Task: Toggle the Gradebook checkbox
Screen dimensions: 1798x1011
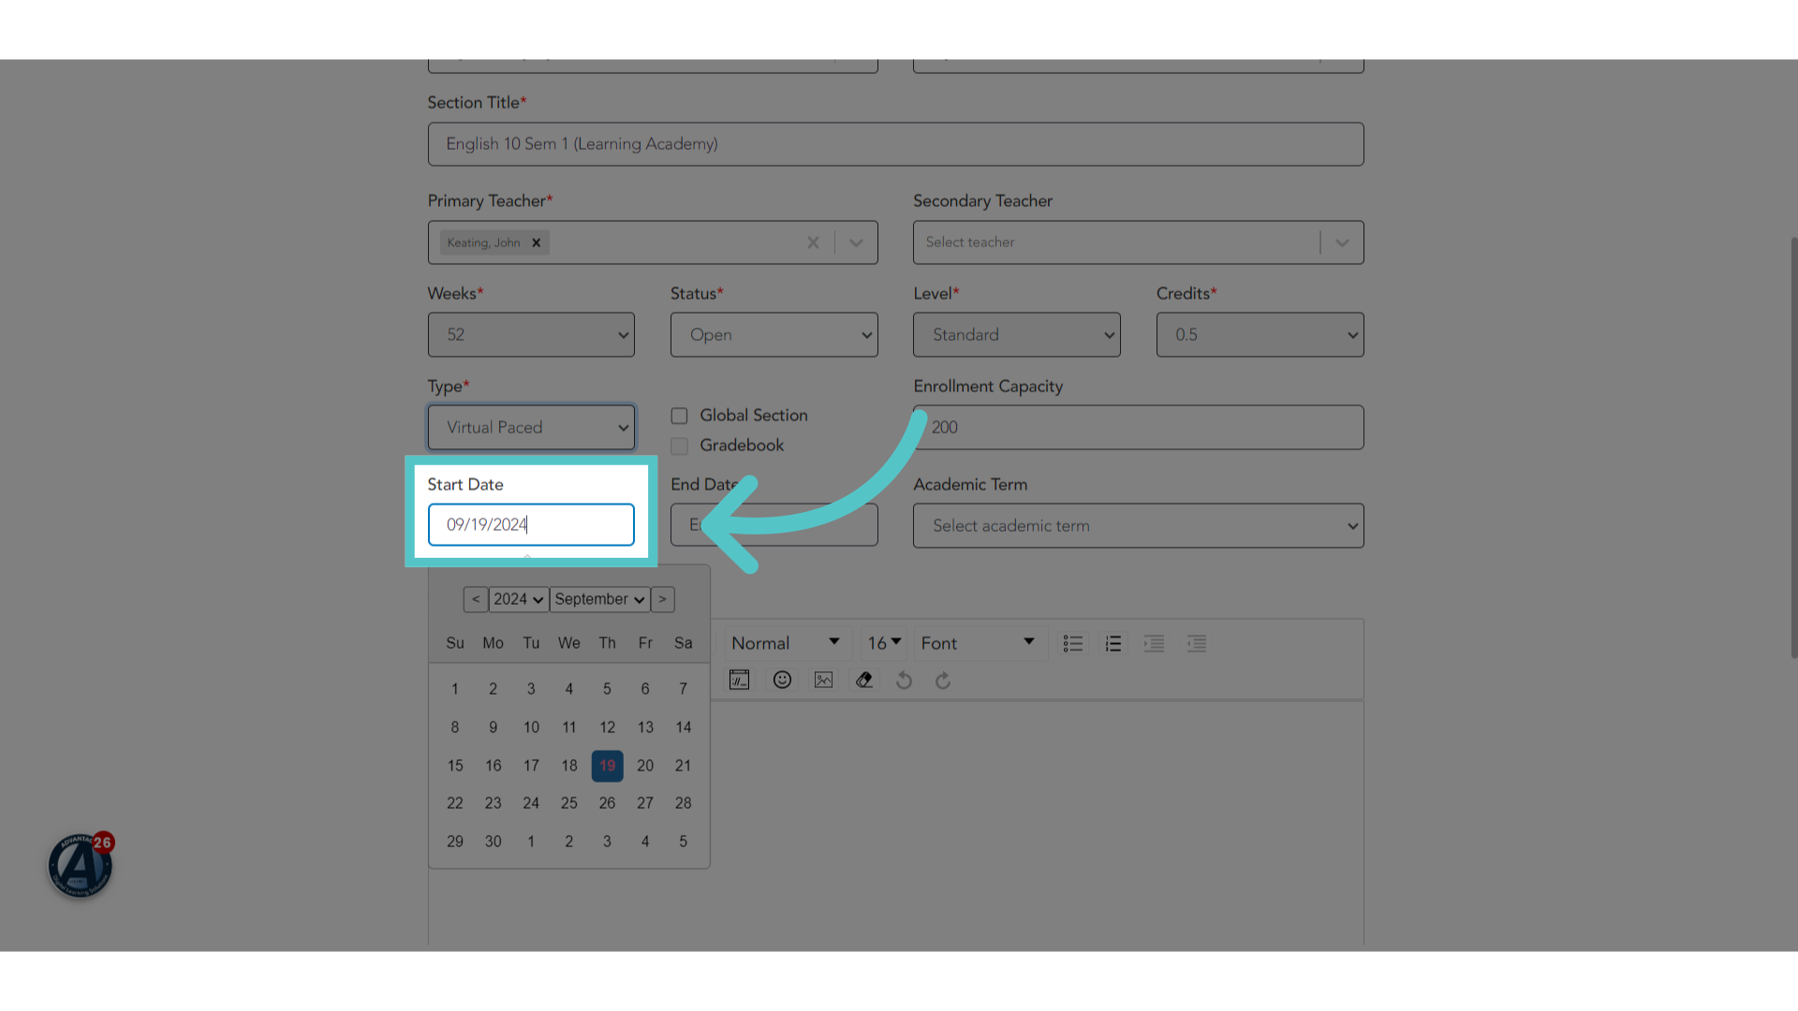Action: pos(679,446)
